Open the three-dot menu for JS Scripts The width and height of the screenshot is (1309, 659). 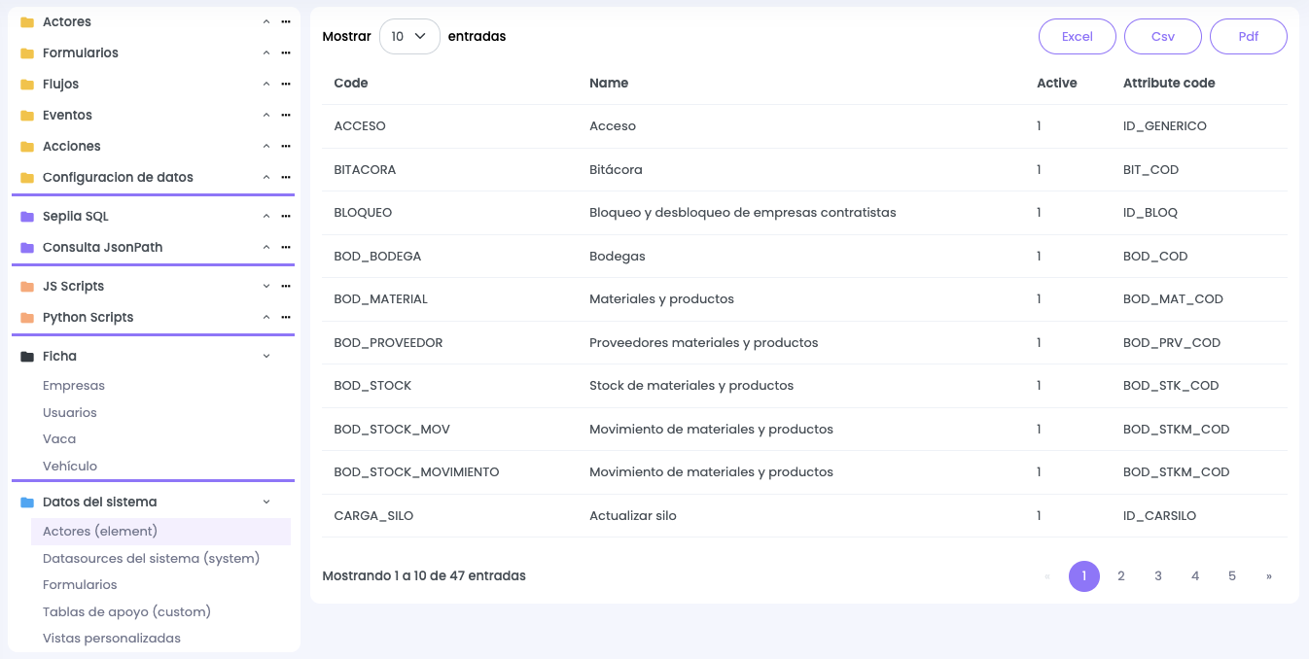pyautogui.click(x=286, y=286)
